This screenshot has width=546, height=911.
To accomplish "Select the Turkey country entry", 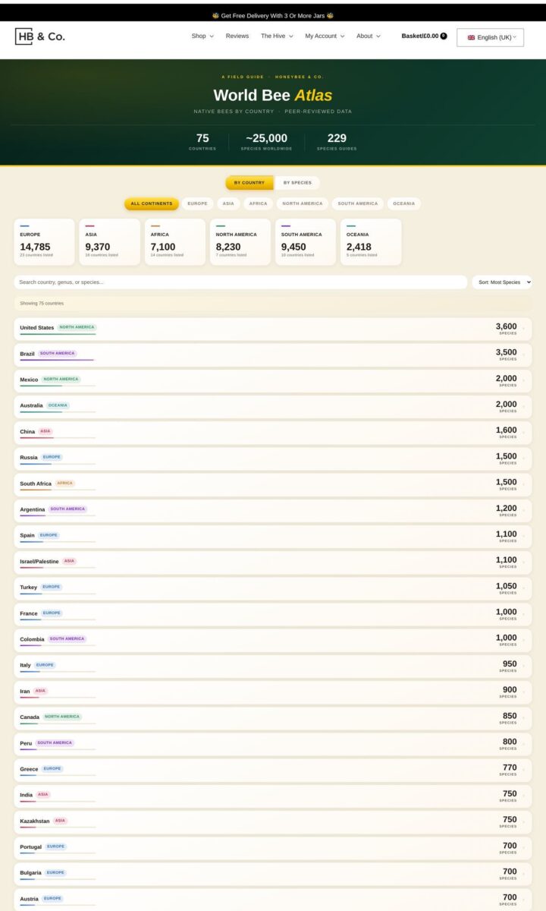I will (x=273, y=588).
